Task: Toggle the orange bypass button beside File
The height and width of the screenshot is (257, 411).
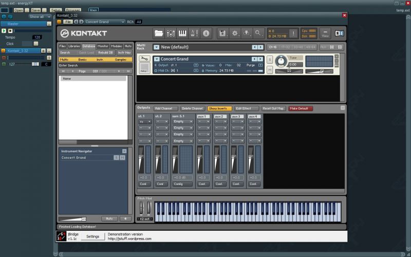Action: pos(59,22)
